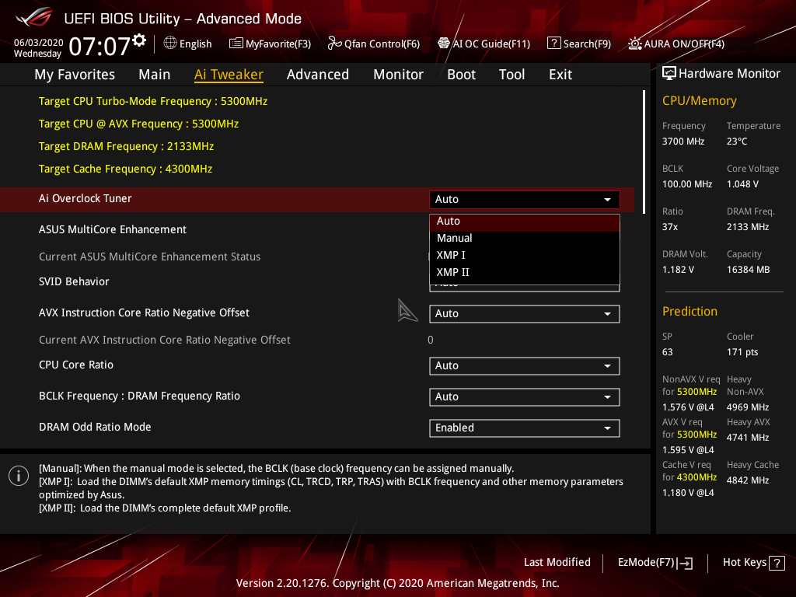
Task: Open the CPU Core Ratio dropdown
Action: pyautogui.click(x=524, y=365)
